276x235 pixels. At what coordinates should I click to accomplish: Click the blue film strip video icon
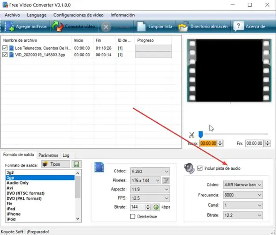coord(99,167)
